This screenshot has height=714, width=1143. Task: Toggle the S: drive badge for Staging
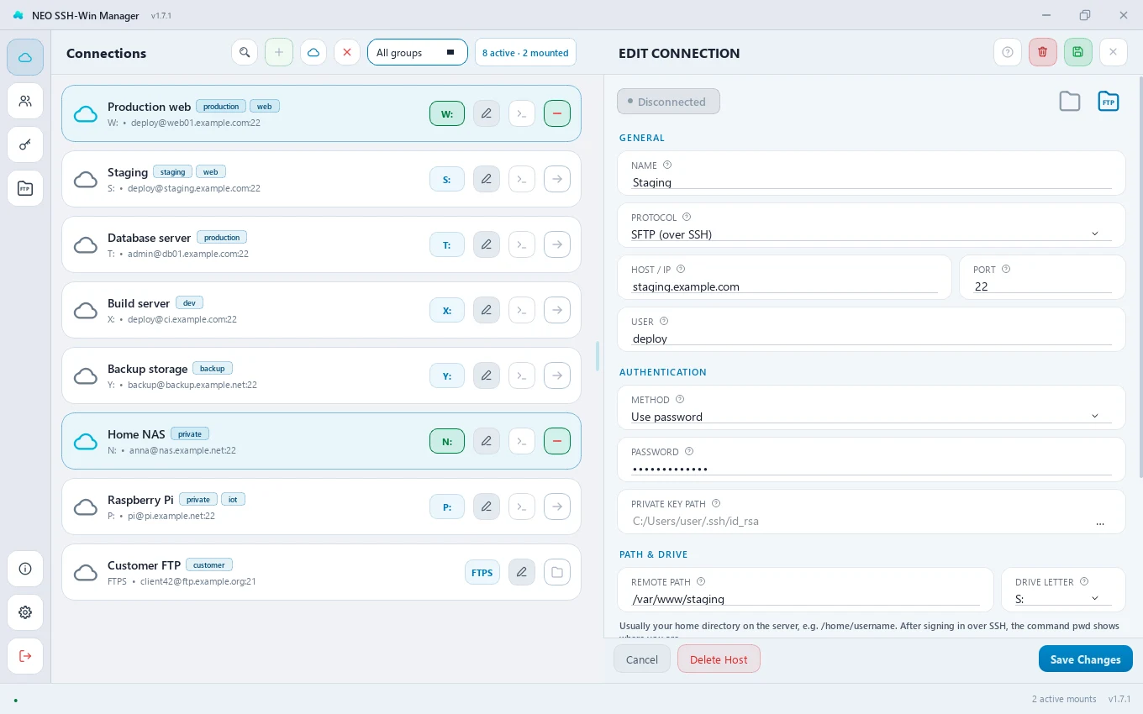[447, 179]
